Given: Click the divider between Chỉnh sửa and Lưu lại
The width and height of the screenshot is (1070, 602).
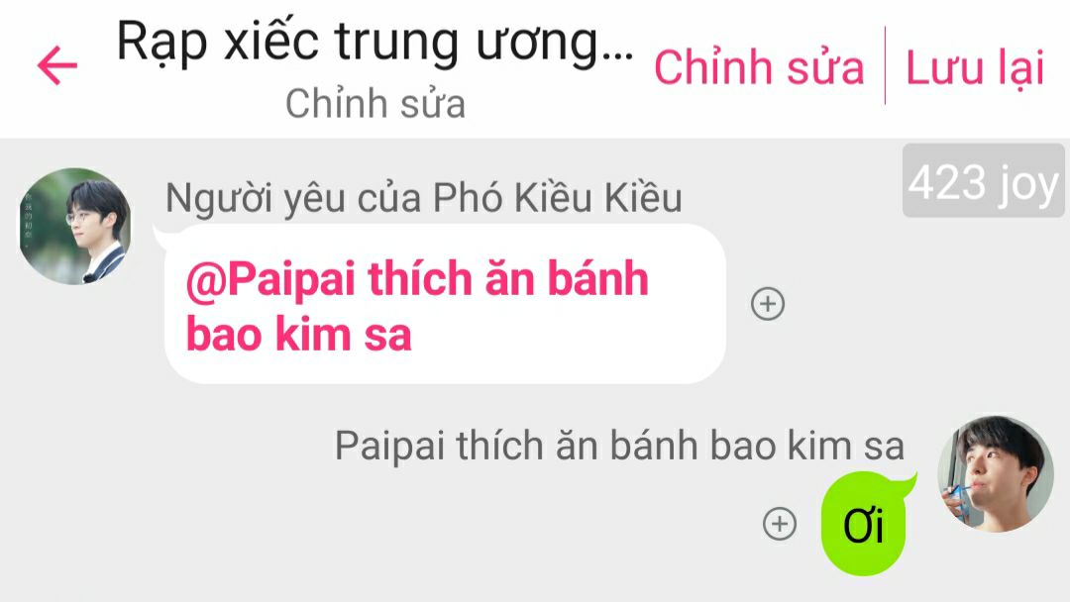Looking at the screenshot, I should coord(885,65).
